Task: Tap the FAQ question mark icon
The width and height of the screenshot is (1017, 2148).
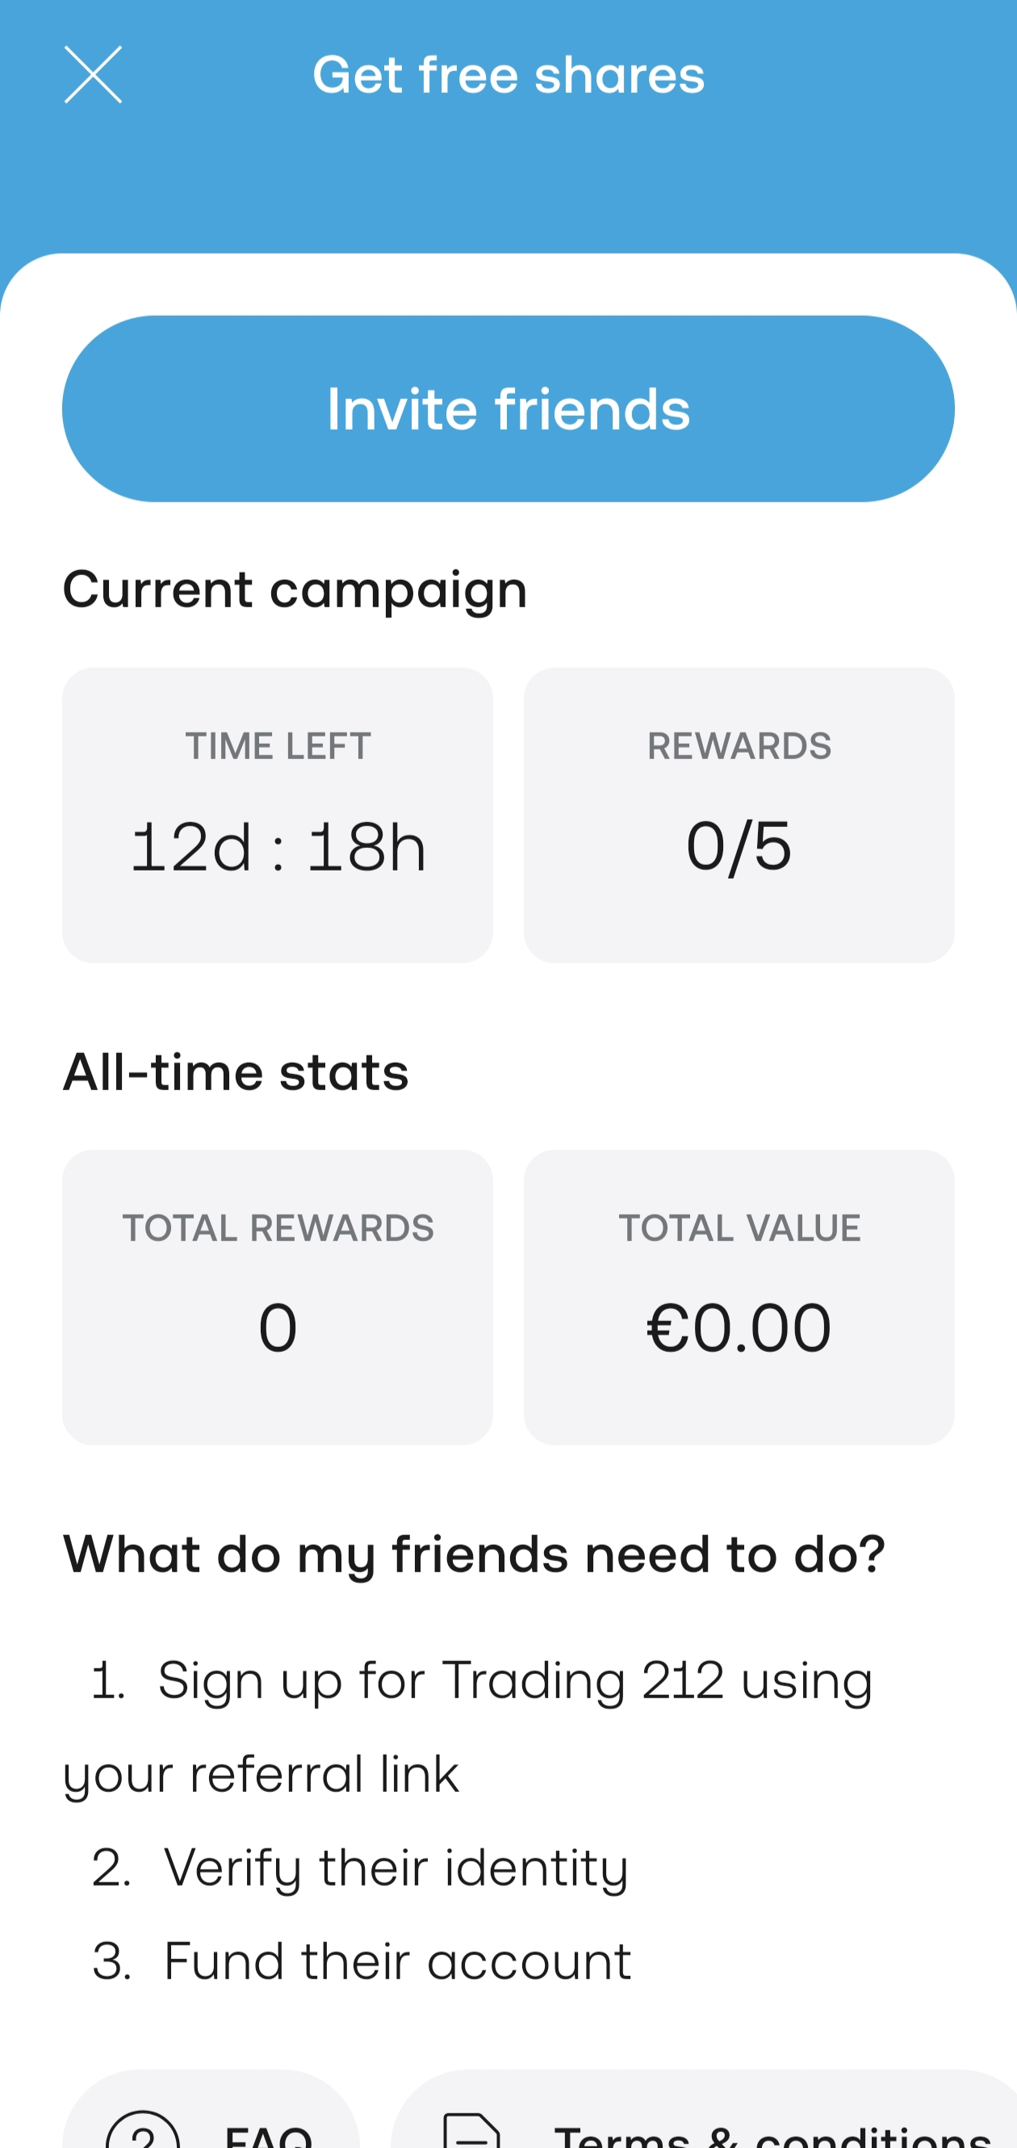Action: click(x=143, y=2133)
